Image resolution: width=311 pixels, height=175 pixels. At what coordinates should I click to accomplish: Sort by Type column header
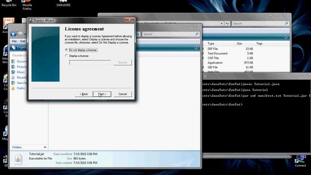[x=211, y=43]
